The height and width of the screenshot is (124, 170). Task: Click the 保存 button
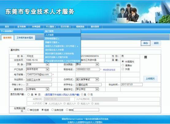point(145,43)
